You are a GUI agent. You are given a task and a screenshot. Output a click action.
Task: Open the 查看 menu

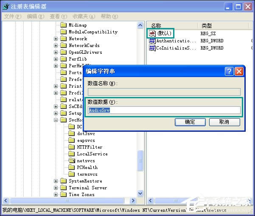tap(58, 17)
